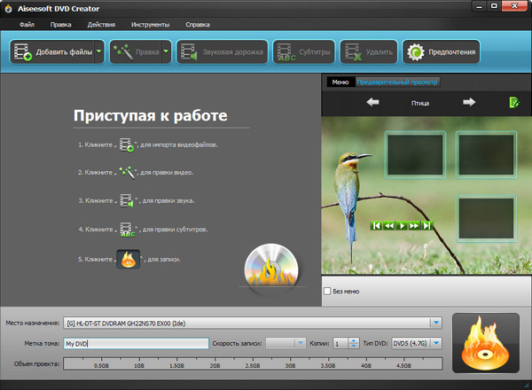Click the Звуковая дорожка toolbar button
Viewport: 532px width, 390px height.
click(x=222, y=51)
